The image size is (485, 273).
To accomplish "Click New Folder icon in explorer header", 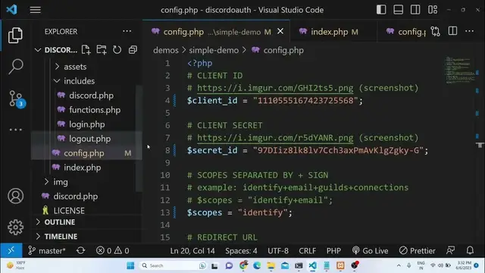I will [x=102, y=50].
